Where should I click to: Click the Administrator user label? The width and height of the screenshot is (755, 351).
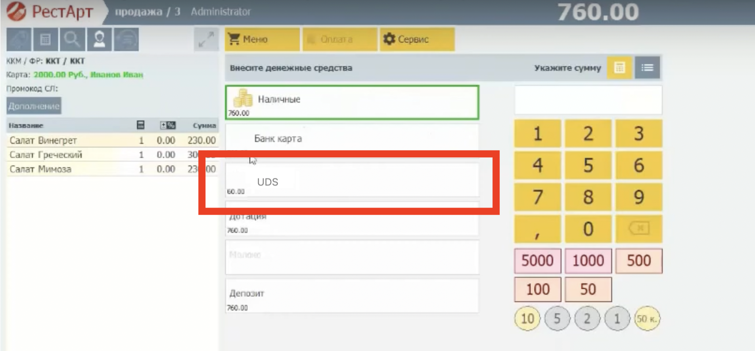220,11
